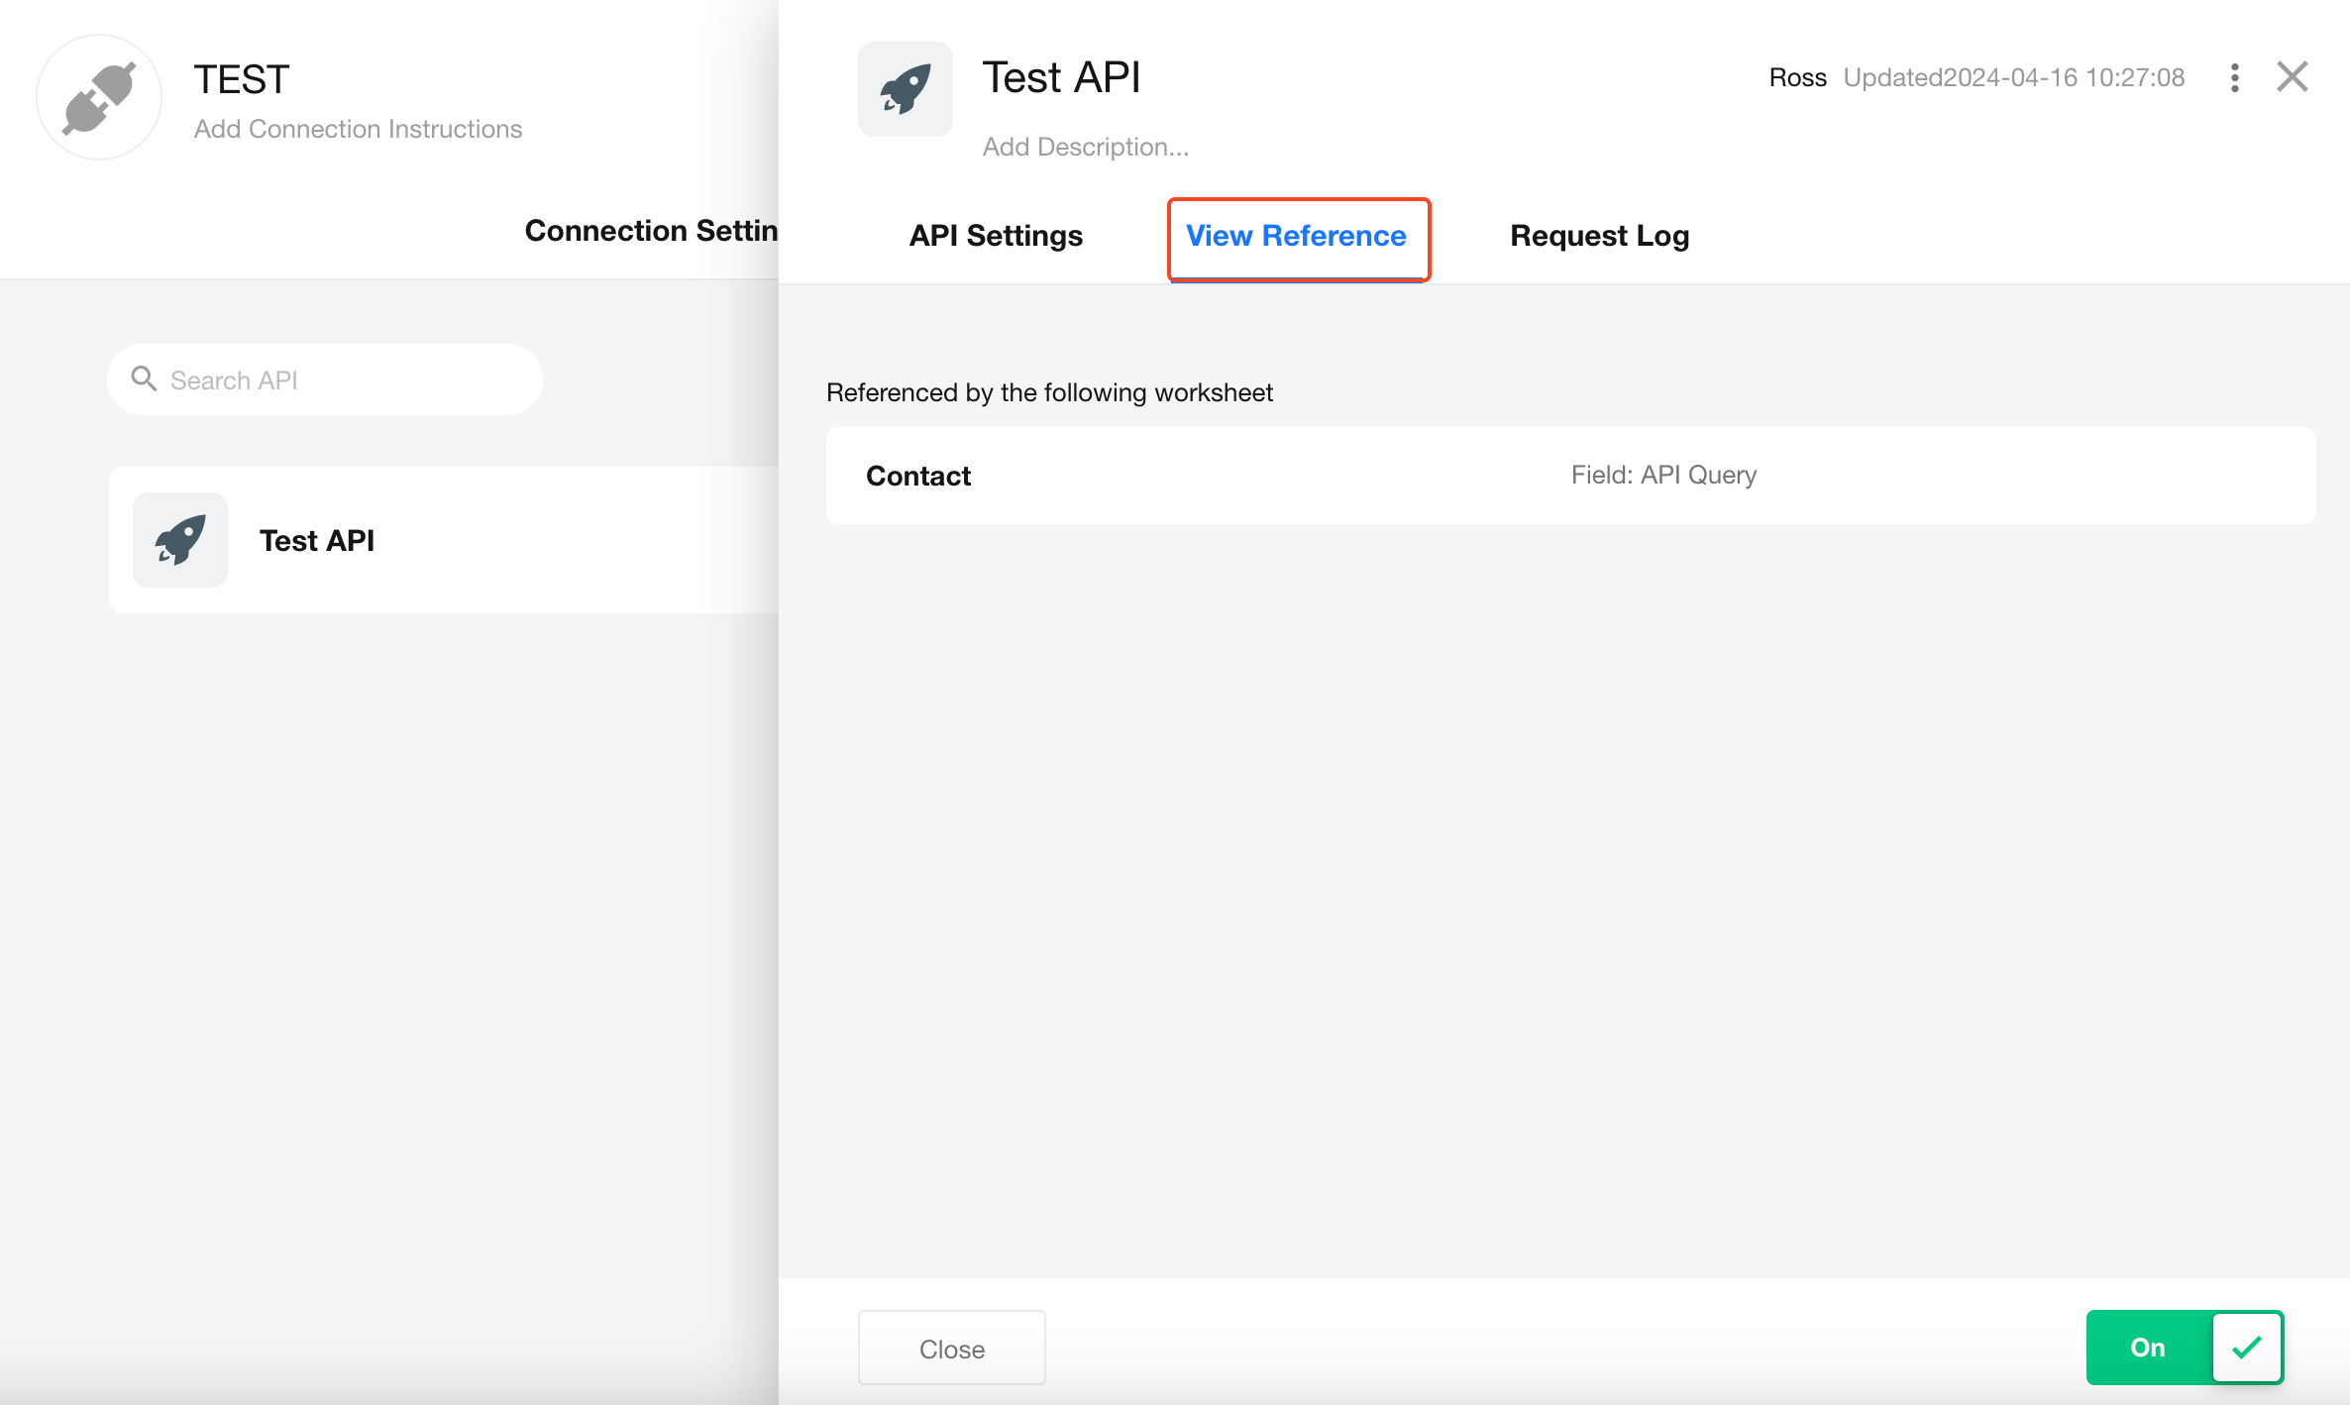Click the green checkmark toggle handle
The image size is (2350, 1405).
[2247, 1348]
